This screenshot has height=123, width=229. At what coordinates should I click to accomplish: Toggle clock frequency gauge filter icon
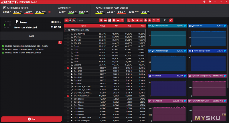coord(149,20)
